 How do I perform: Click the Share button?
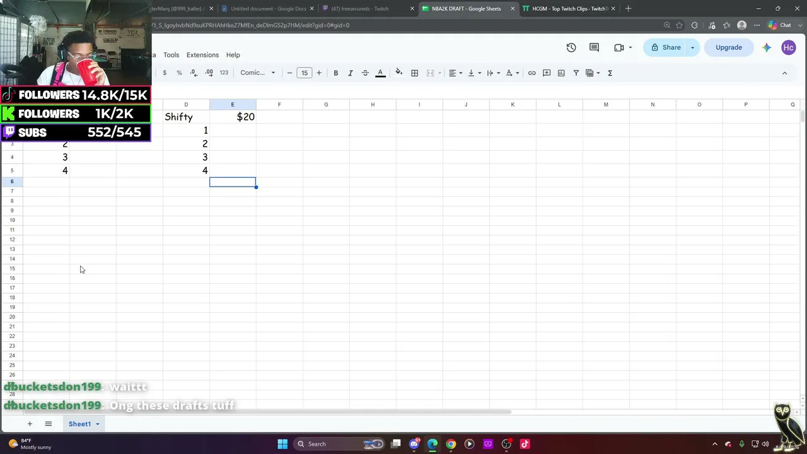point(666,47)
